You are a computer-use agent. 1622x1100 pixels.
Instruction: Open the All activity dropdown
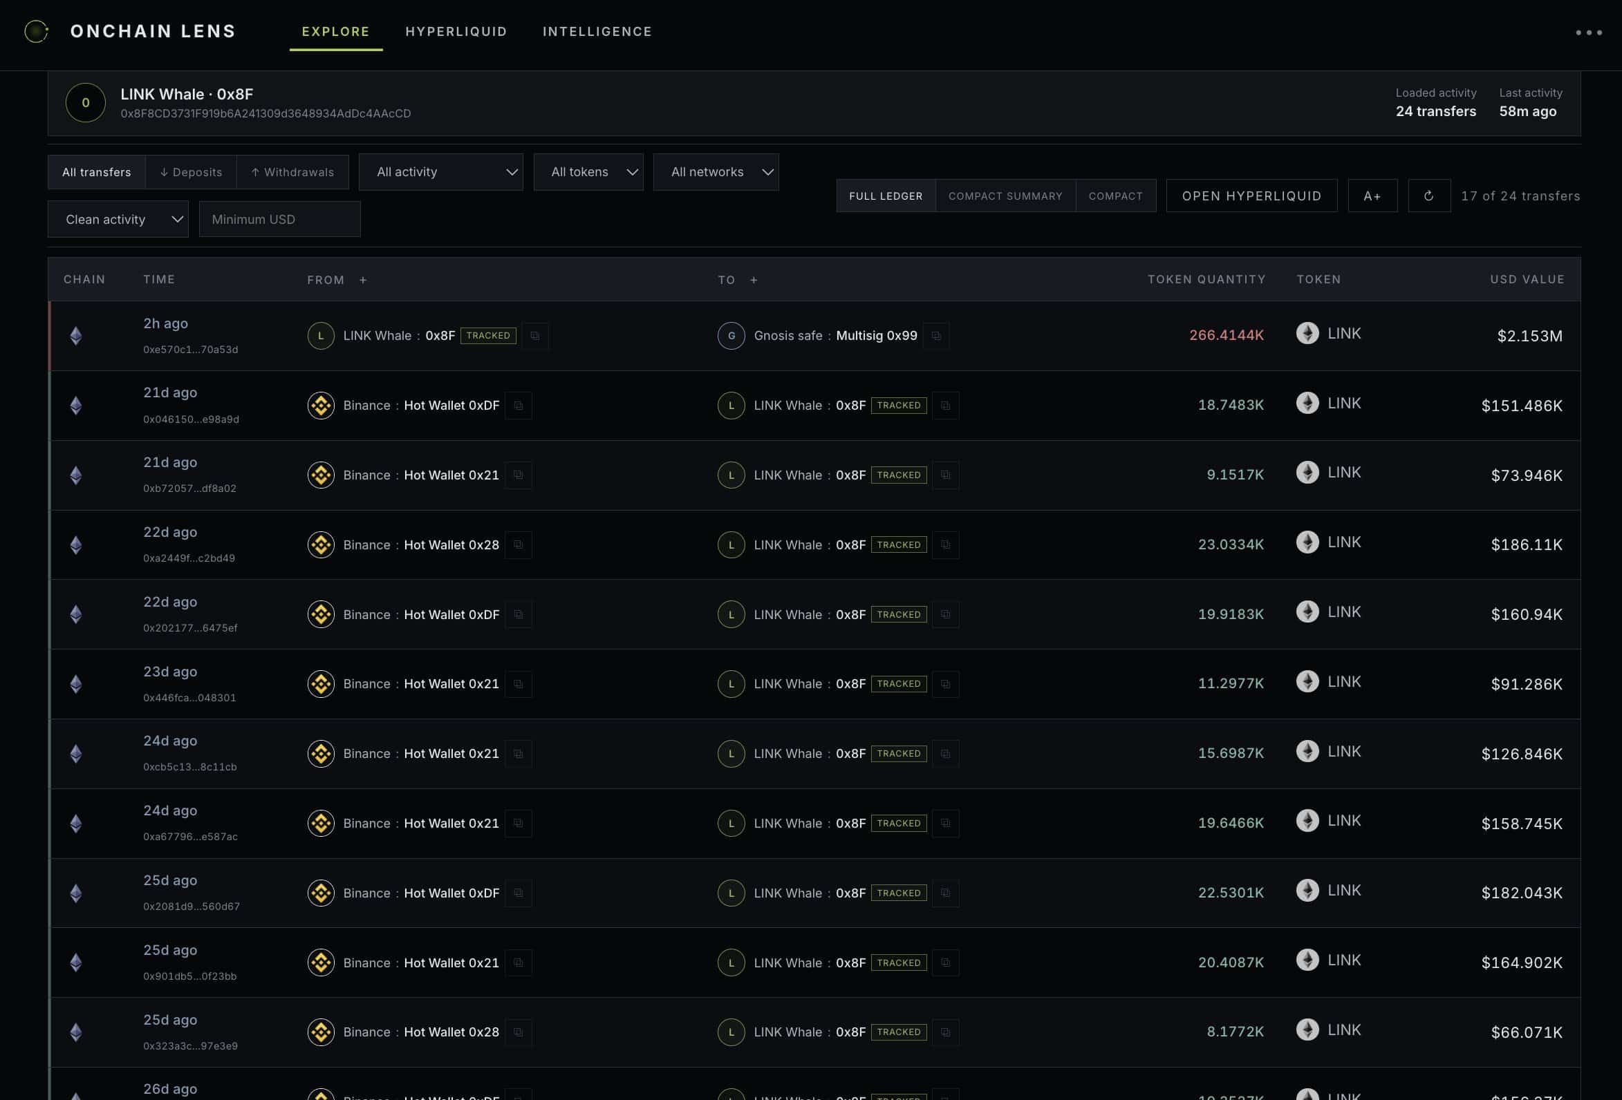[440, 172]
